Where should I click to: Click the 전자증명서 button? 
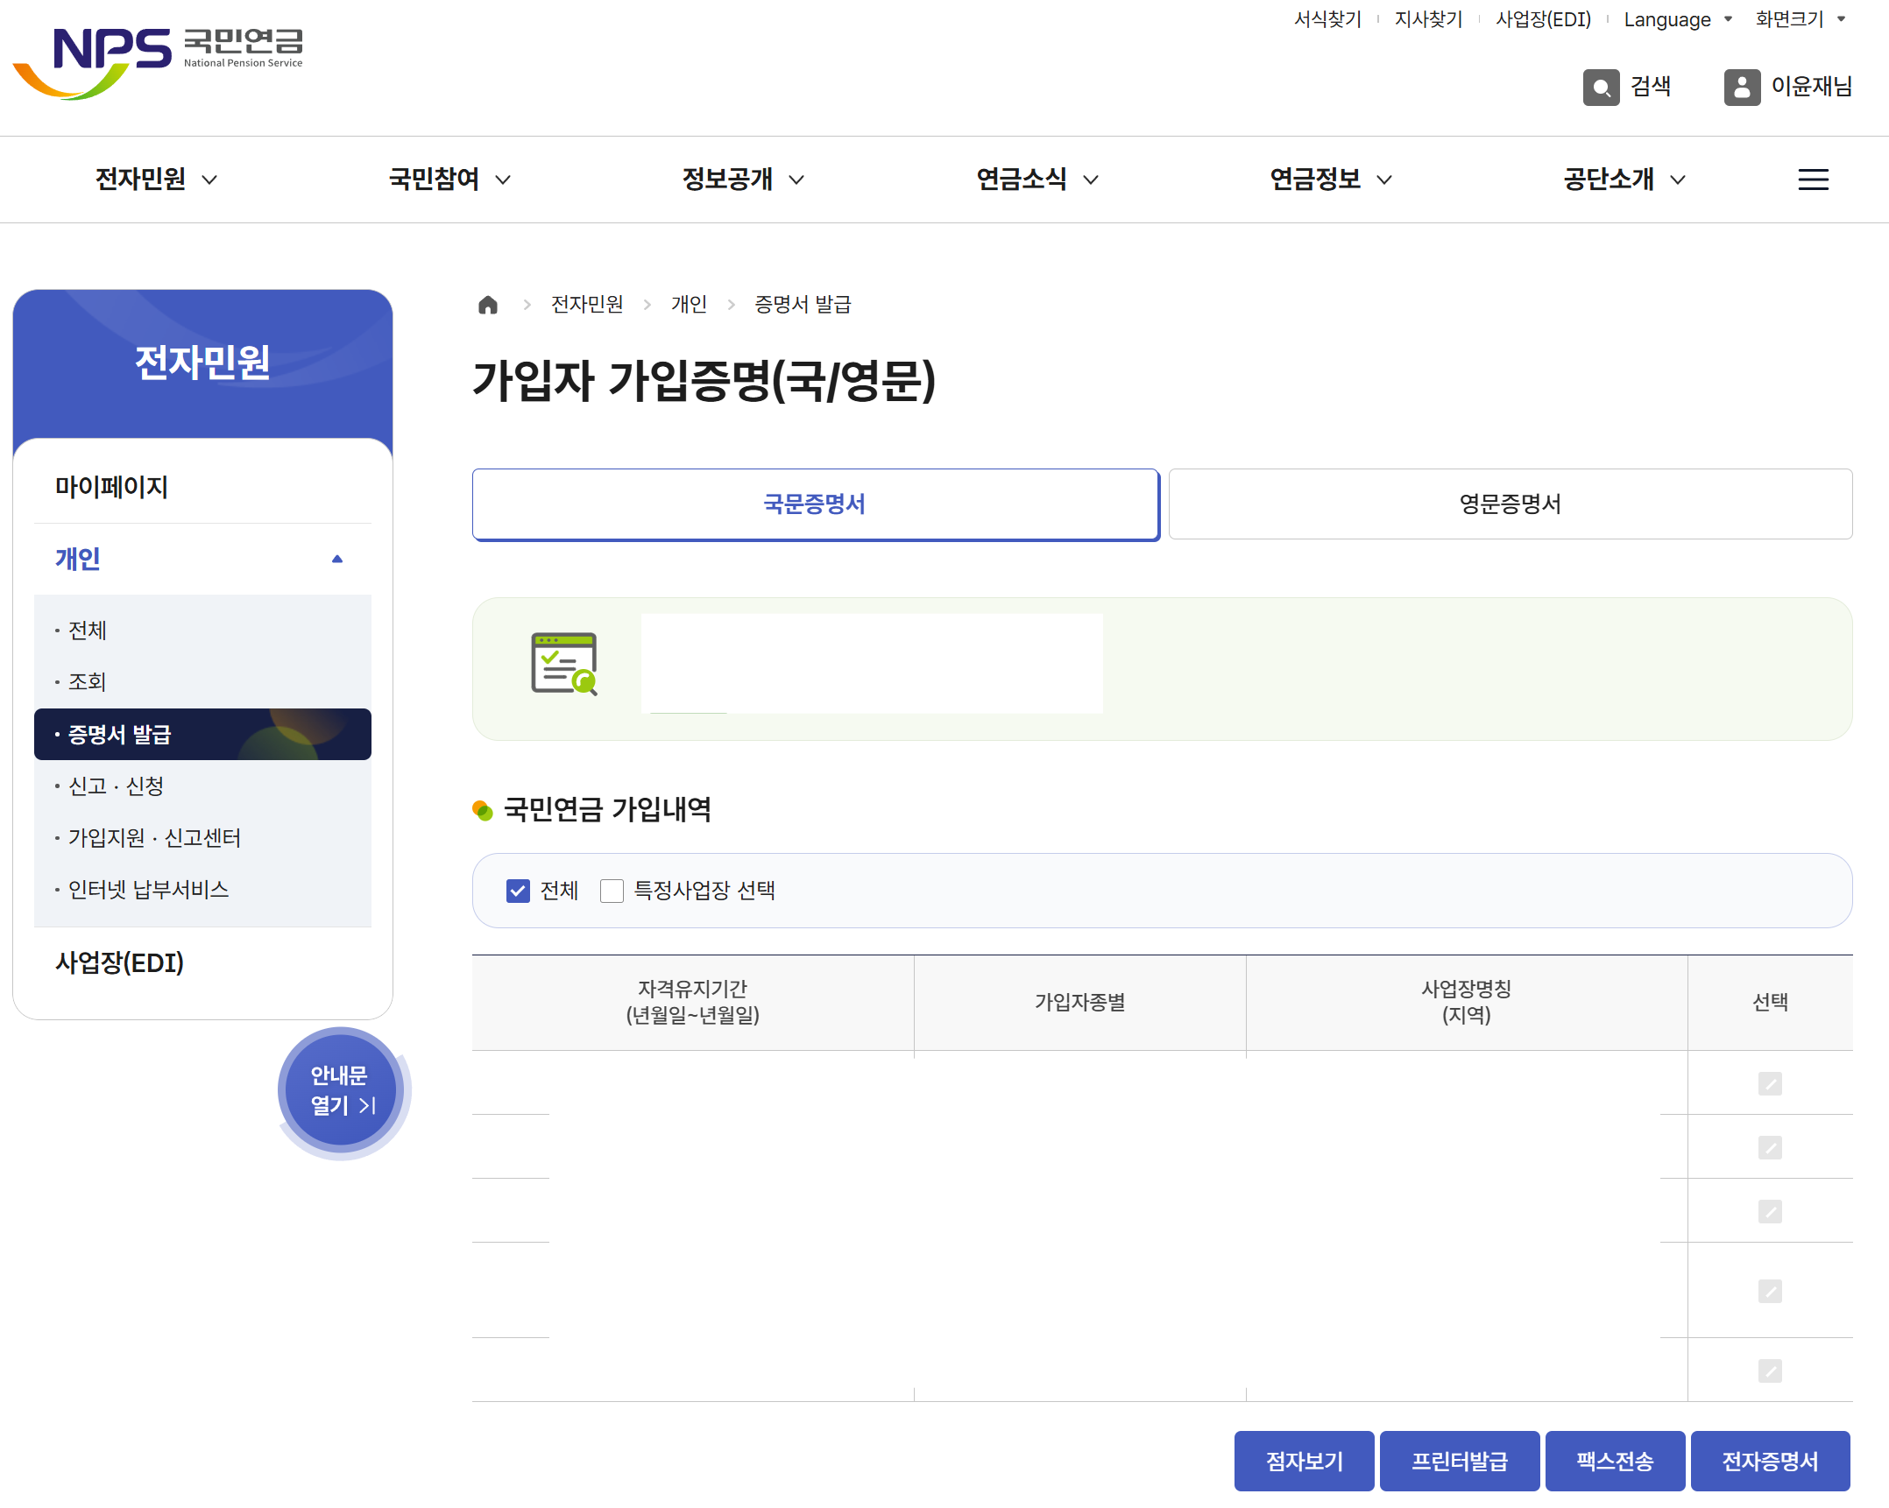pyautogui.click(x=1770, y=1461)
